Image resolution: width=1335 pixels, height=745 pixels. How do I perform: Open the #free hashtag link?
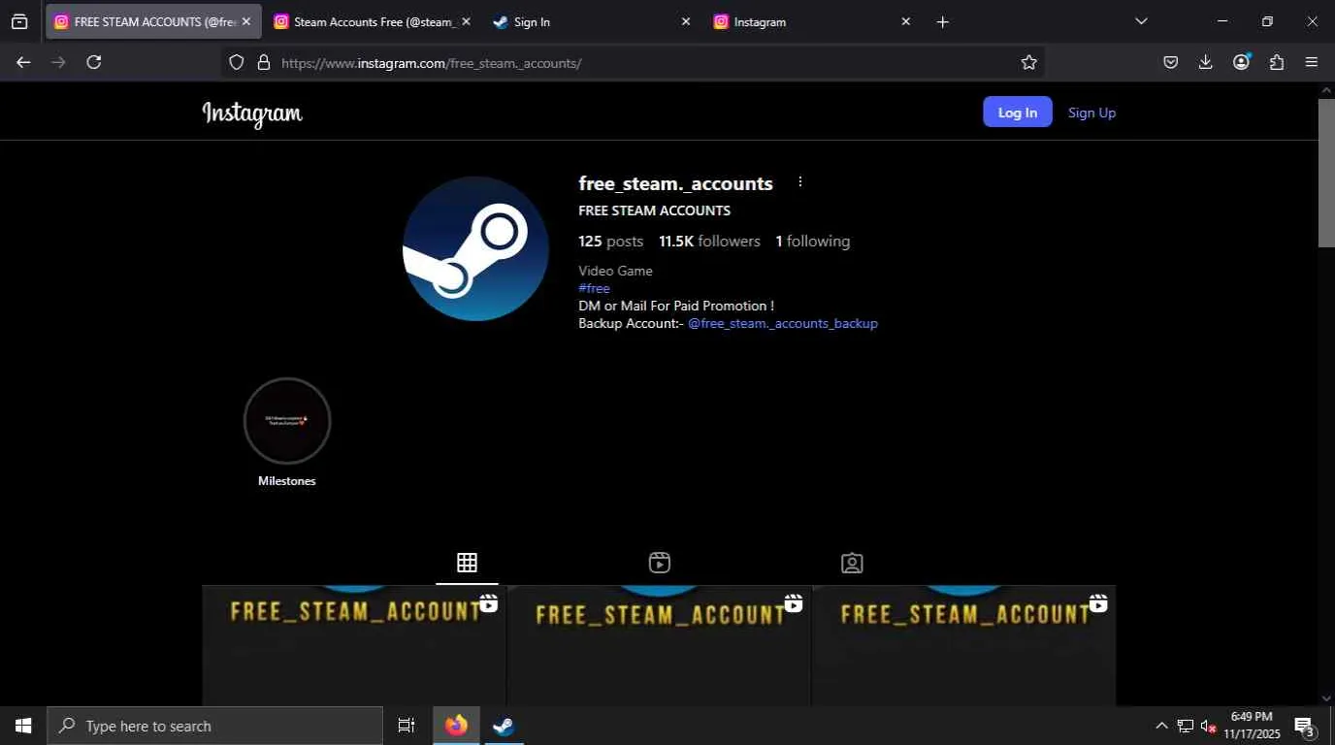point(594,288)
